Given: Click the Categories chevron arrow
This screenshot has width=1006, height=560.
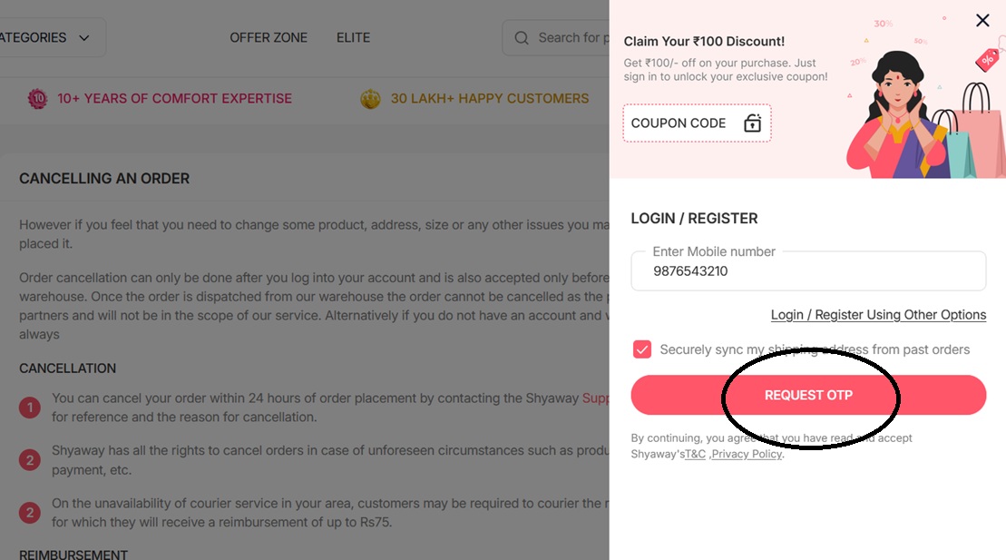Looking at the screenshot, I should click(x=84, y=38).
